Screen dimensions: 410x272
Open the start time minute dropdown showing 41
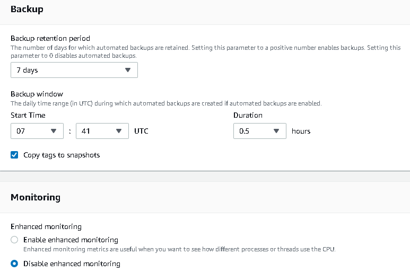(x=102, y=131)
